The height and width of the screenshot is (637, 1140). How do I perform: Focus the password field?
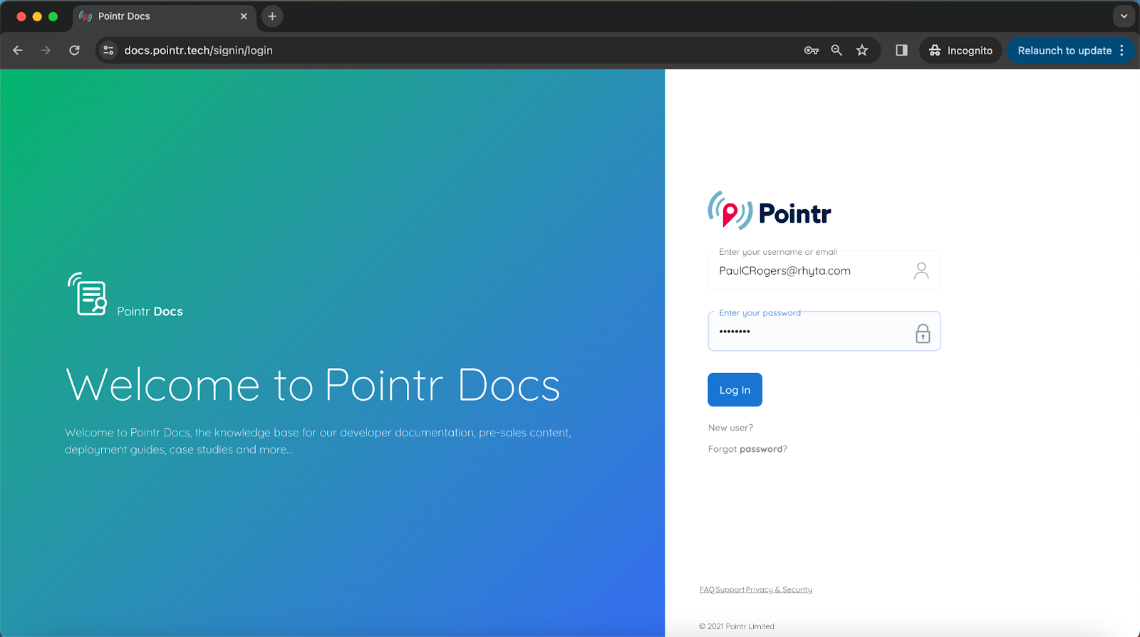(x=824, y=332)
